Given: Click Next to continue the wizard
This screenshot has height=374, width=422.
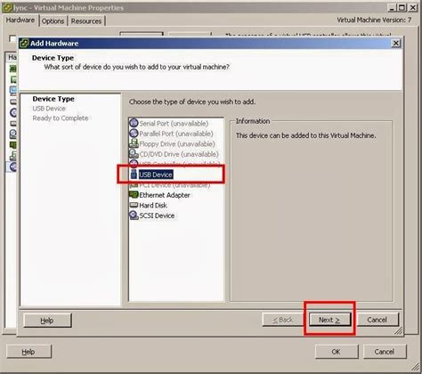Looking at the screenshot, I should tap(329, 320).
